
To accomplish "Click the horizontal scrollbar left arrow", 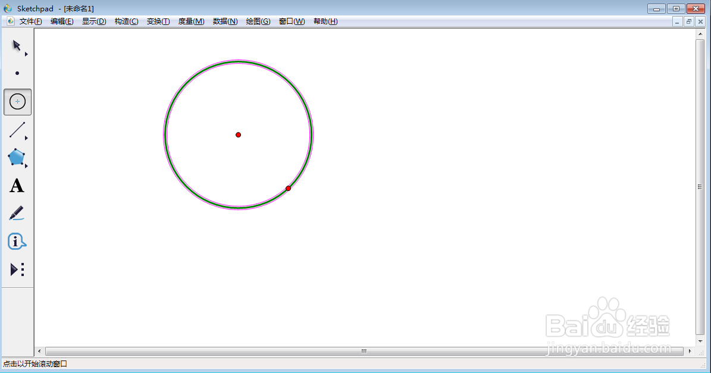I will [x=39, y=351].
